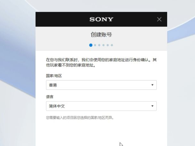Open the 语言 dropdown showing 简体中文
This screenshot has width=195, height=146.
pyautogui.click(x=101, y=106)
